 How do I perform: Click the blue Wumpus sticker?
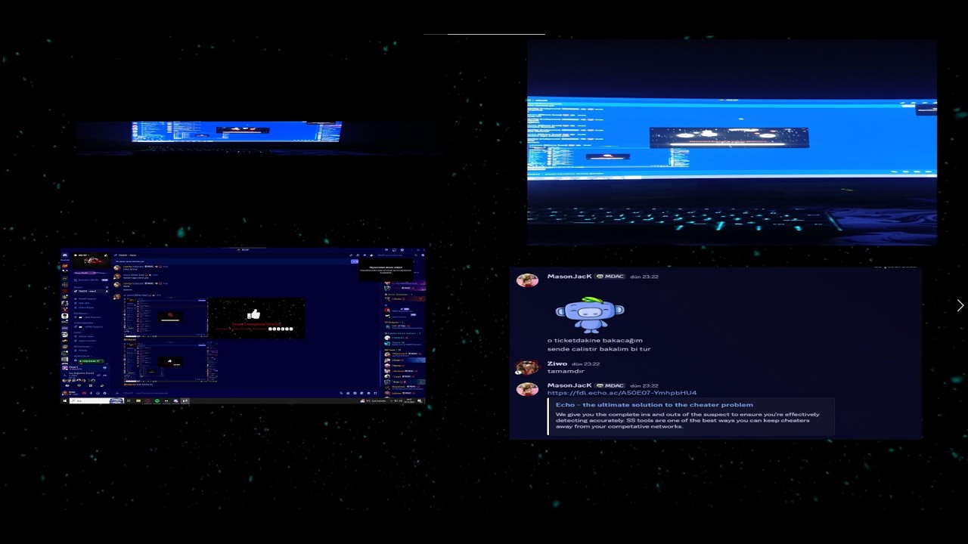(590, 314)
